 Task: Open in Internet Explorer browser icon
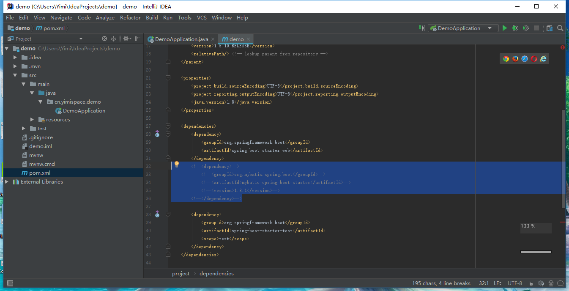543,59
